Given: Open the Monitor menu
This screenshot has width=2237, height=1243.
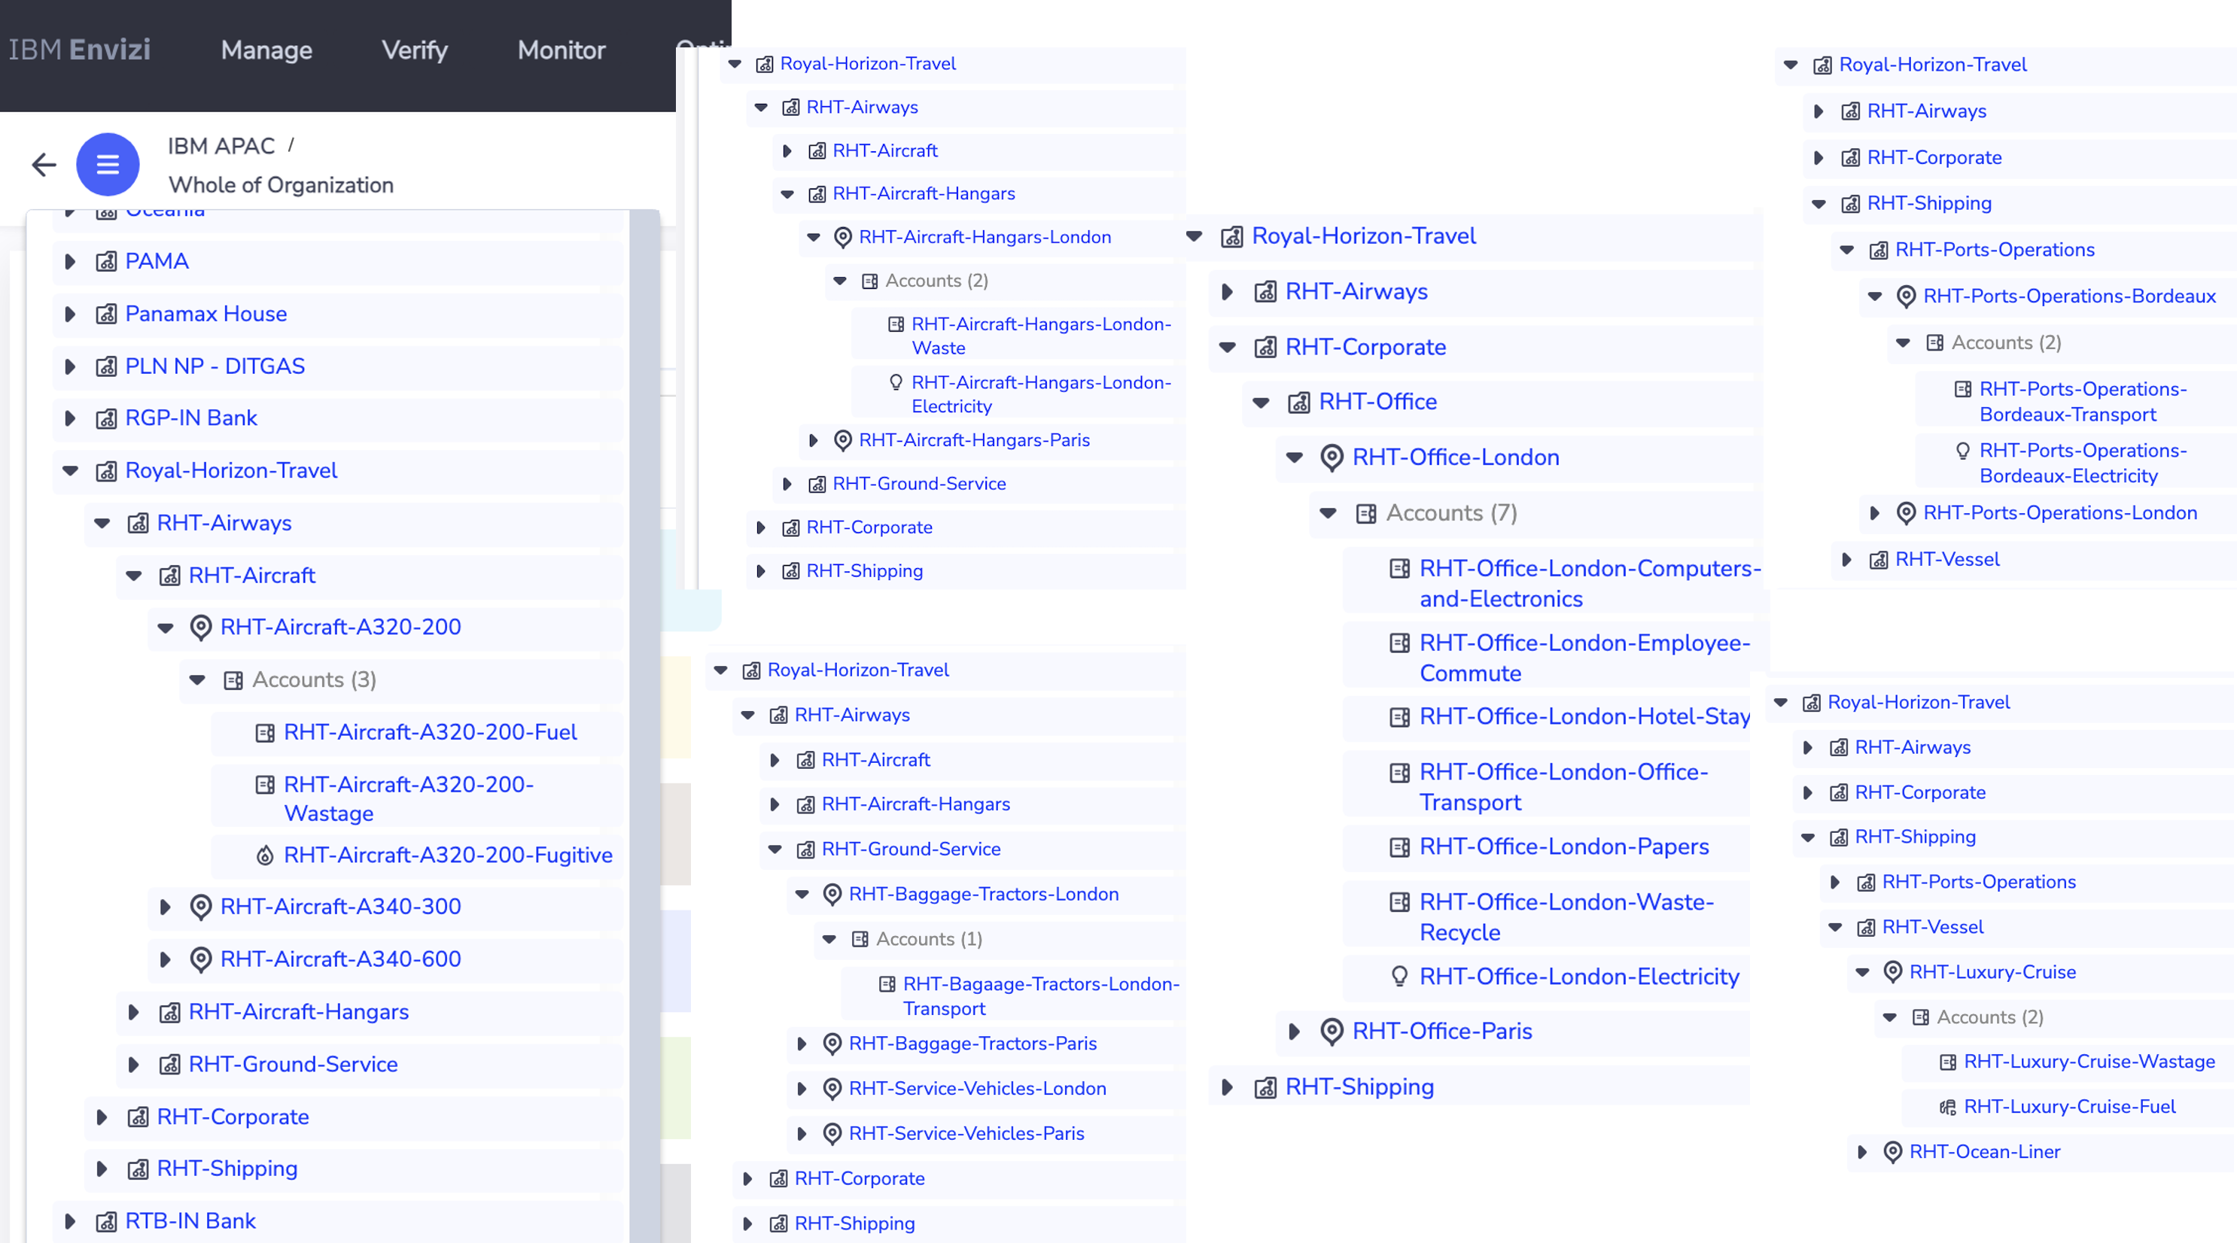Looking at the screenshot, I should (x=561, y=50).
